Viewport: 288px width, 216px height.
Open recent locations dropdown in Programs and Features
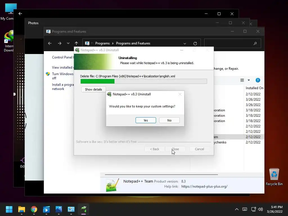click(x=68, y=43)
